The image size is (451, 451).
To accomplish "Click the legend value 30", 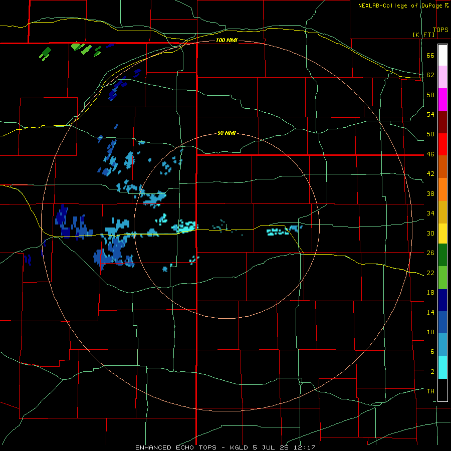I will tap(430, 233).
